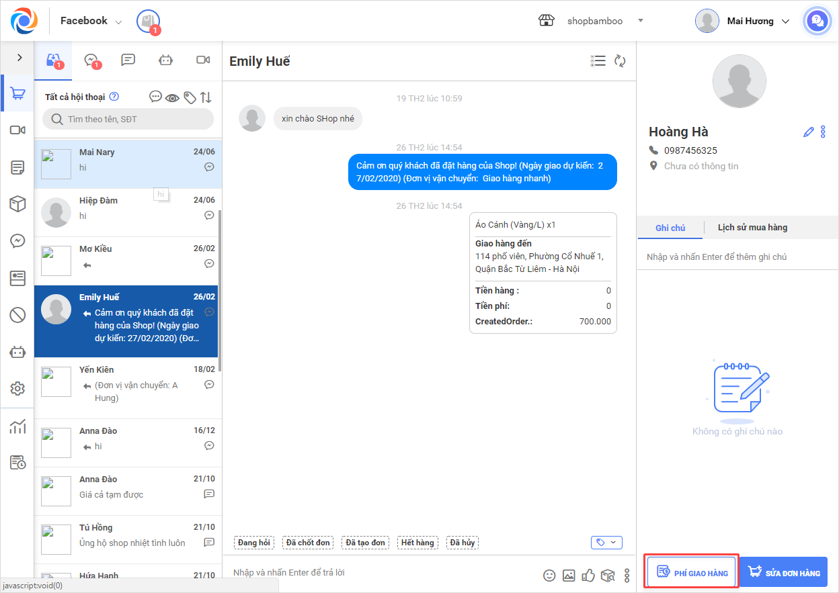
Task: Open the notification bag icon in header
Action: point(148,21)
